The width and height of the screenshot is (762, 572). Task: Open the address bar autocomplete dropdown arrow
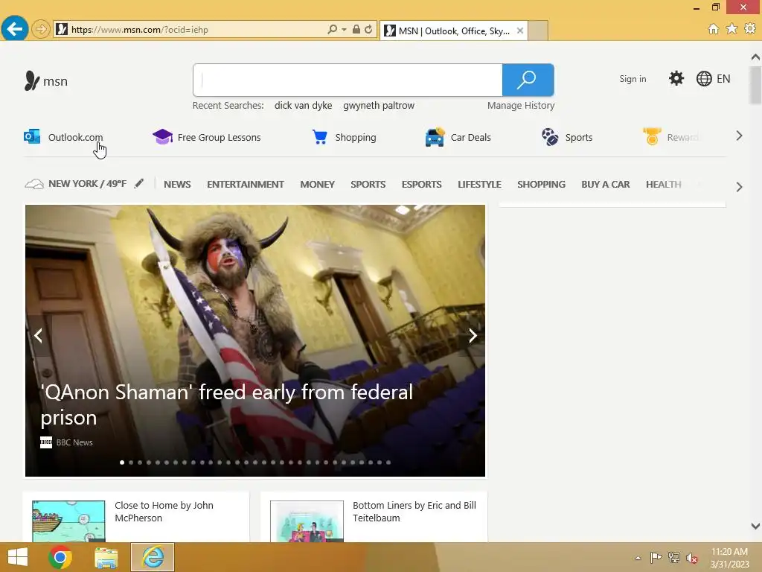pos(344,29)
